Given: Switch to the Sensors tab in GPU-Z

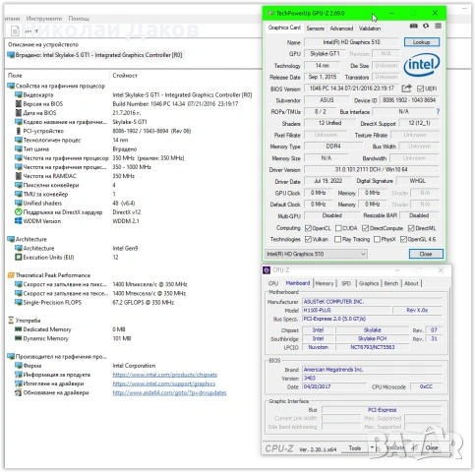Looking at the screenshot, I should [315, 29].
